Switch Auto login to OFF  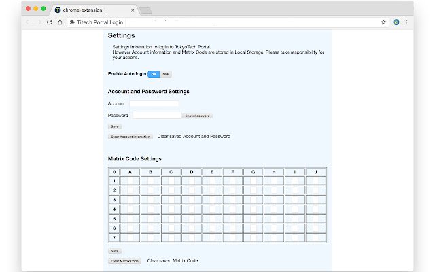(x=166, y=74)
